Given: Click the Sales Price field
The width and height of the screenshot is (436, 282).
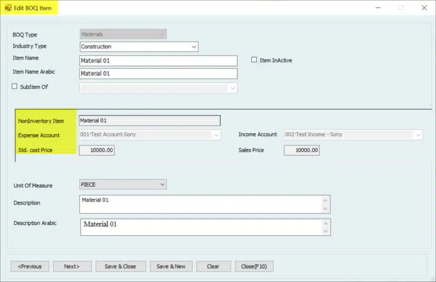Looking at the screenshot, I should (x=301, y=150).
